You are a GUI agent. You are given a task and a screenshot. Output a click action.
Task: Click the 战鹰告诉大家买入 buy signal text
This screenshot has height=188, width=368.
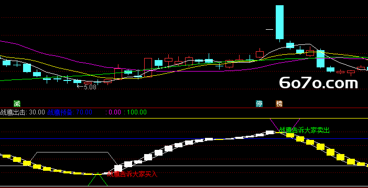click(133, 174)
